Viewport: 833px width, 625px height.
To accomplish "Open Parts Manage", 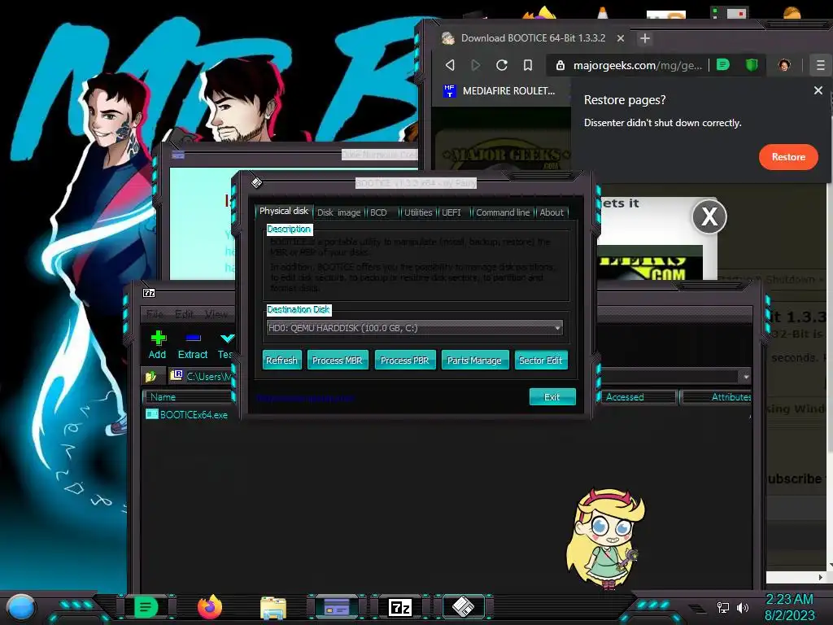I will (x=474, y=361).
